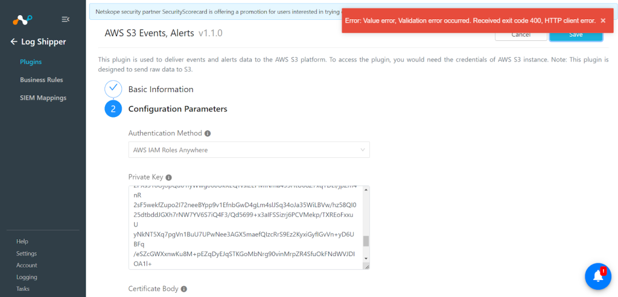Click the Basic Information checkmark step

(x=113, y=89)
